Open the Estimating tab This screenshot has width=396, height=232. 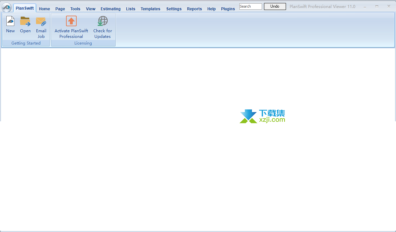[111, 9]
